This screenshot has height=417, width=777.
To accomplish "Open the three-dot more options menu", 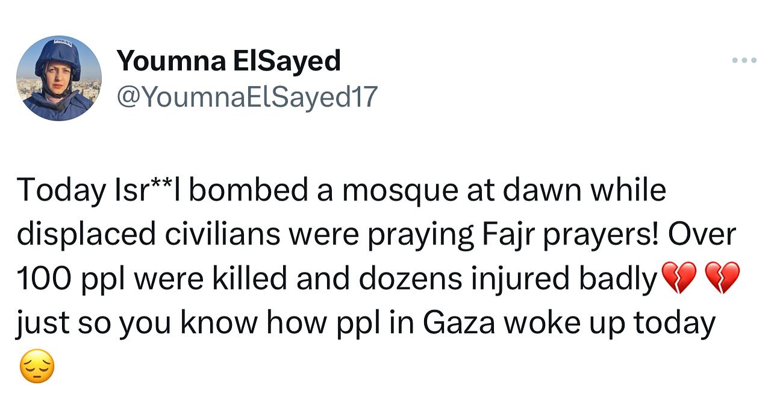I will (744, 60).
